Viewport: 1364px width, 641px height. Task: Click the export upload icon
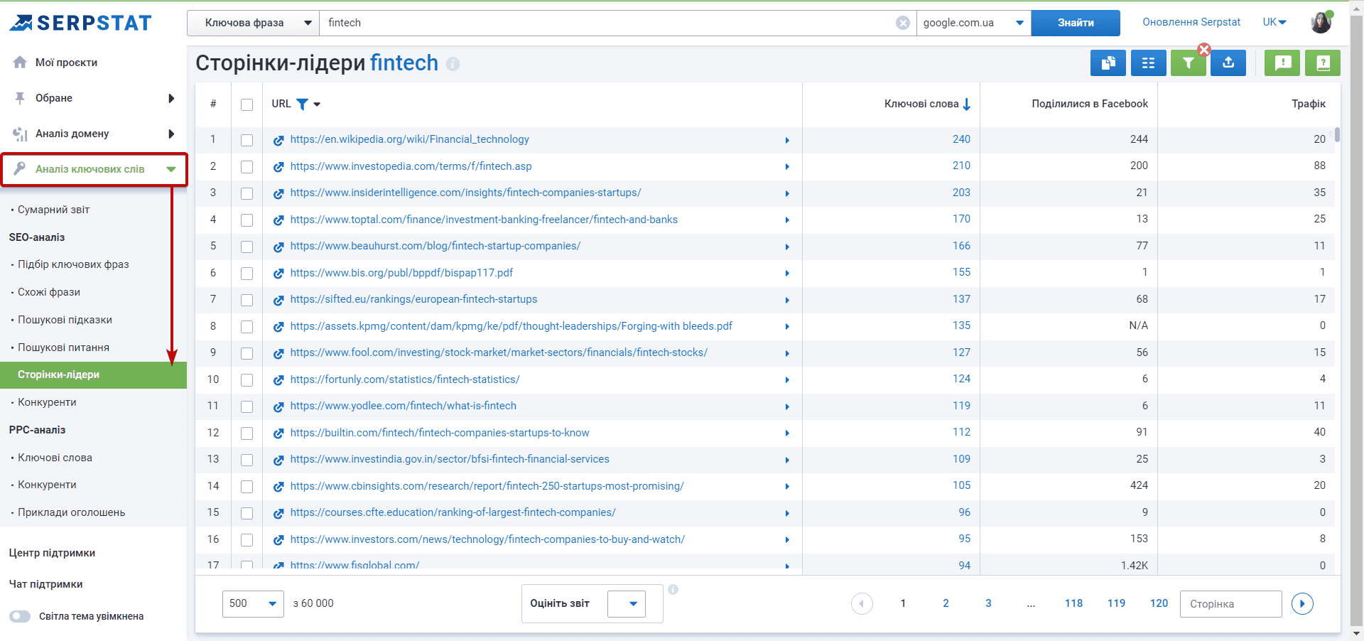(x=1228, y=63)
